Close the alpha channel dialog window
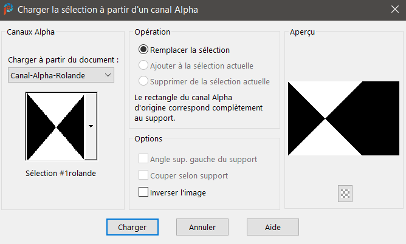The width and height of the screenshot is (406, 244). pyautogui.click(x=393, y=10)
